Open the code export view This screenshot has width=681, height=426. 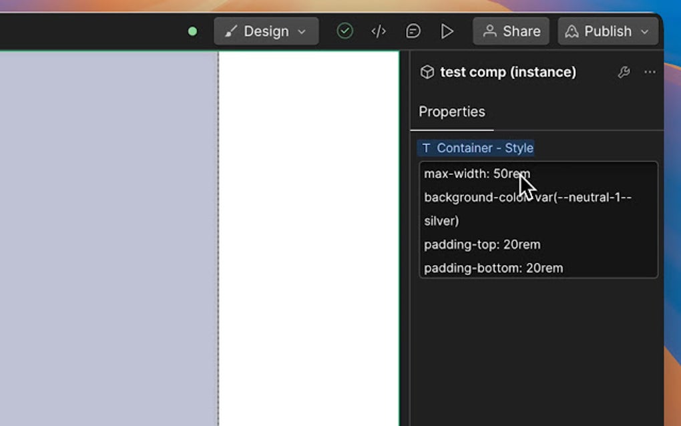coord(379,31)
